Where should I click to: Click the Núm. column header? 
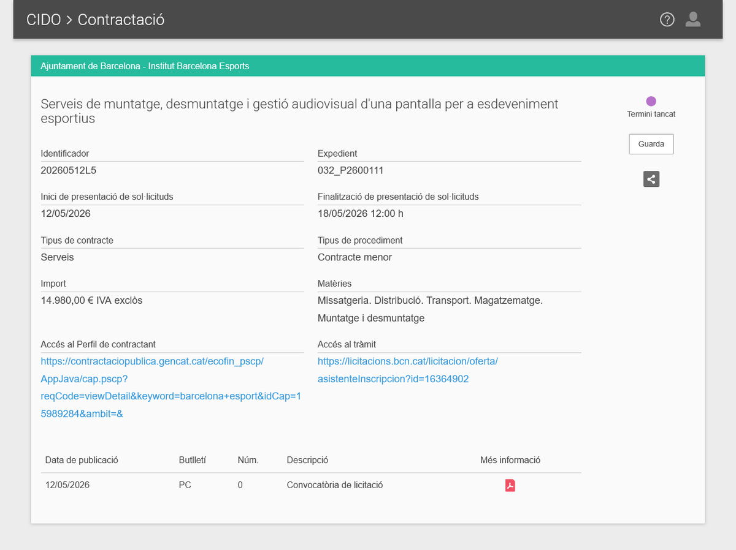click(248, 460)
